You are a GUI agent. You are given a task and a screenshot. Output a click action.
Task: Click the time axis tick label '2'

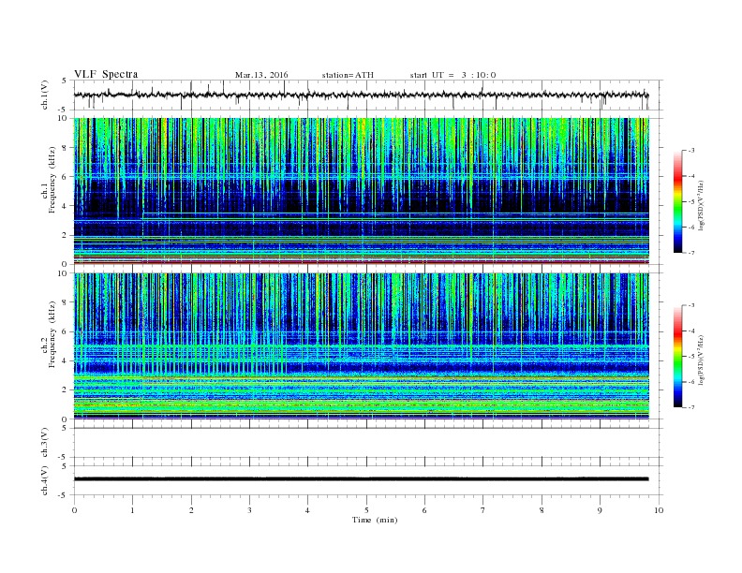191,510
